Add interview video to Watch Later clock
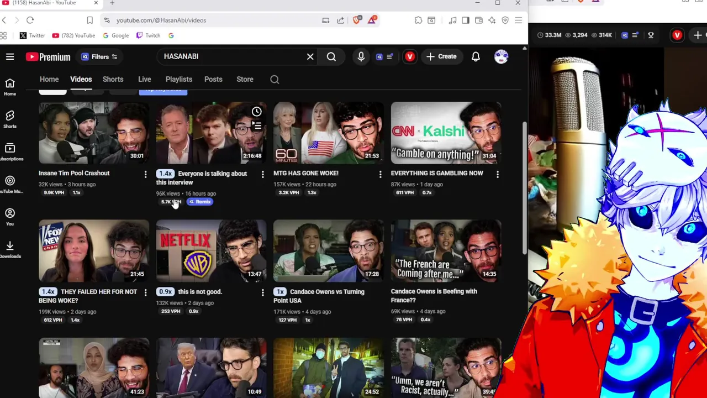The image size is (707, 398). coord(256,112)
